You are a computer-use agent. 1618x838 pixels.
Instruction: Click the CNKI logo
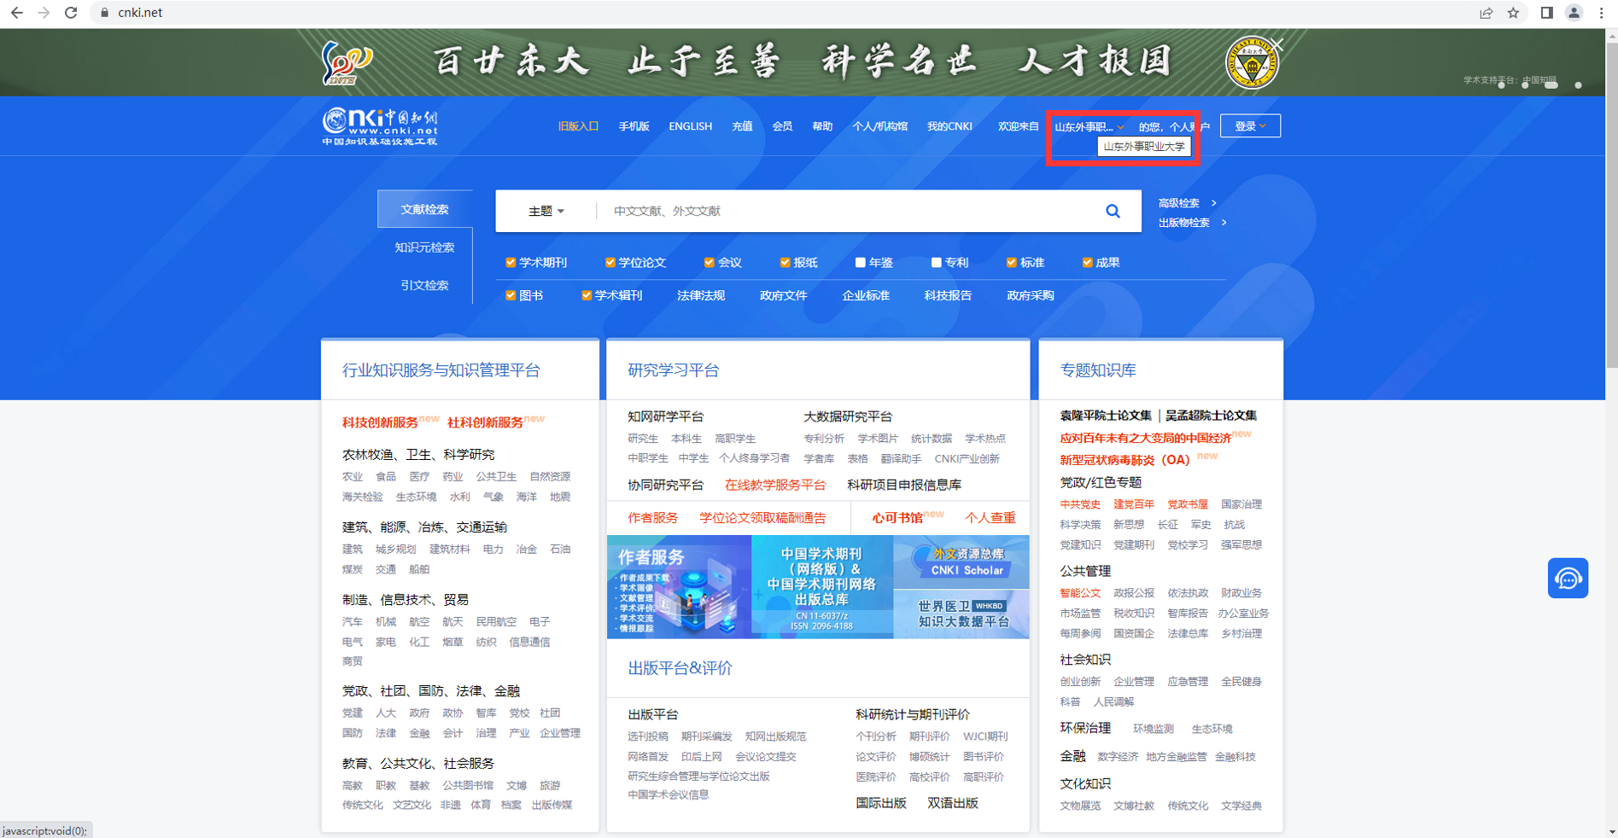380,127
